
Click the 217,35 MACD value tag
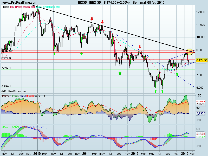tap(201, 134)
